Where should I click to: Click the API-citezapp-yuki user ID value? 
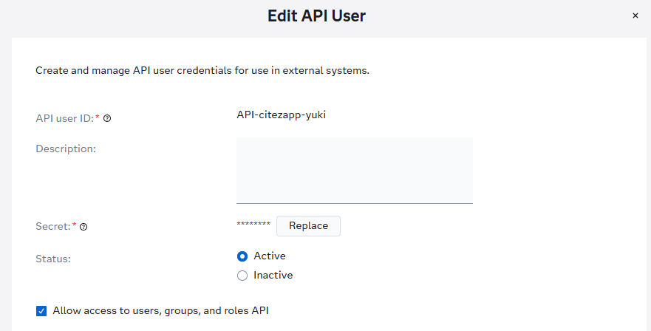[281, 115]
